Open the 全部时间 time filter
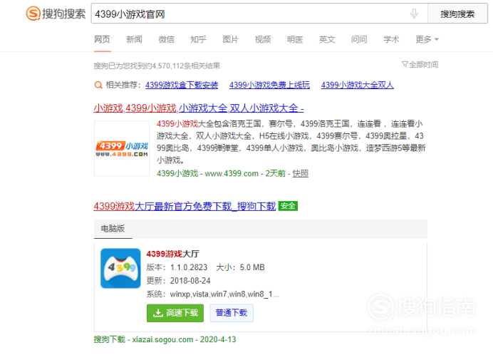Image resolution: width=493 pixels, height=355 pixels. [420, 65]
